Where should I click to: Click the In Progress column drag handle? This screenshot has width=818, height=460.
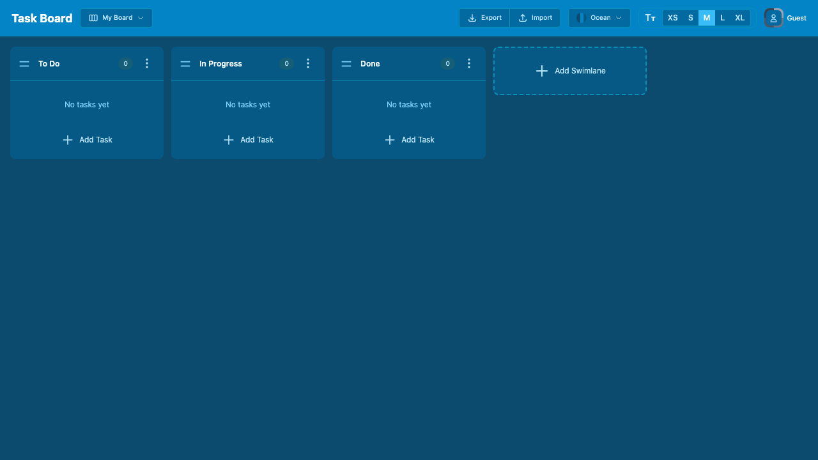(185, 63)
